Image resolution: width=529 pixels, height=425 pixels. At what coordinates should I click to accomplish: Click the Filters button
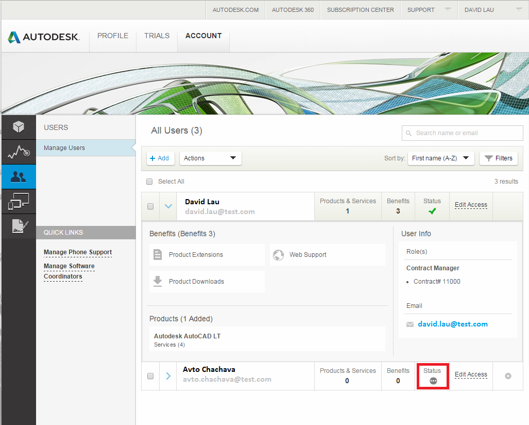[499, 158]
